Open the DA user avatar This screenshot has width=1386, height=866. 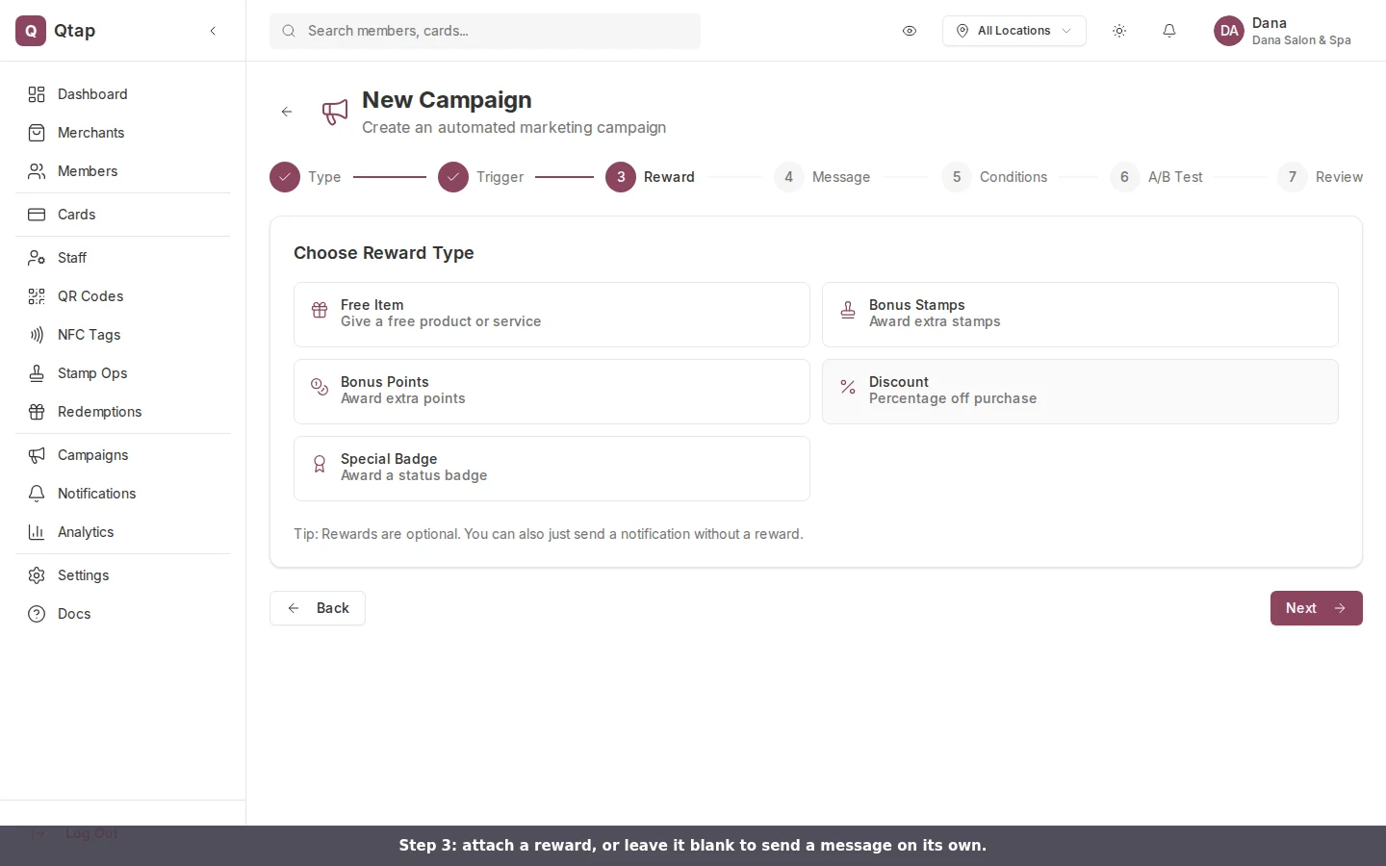1229,31
